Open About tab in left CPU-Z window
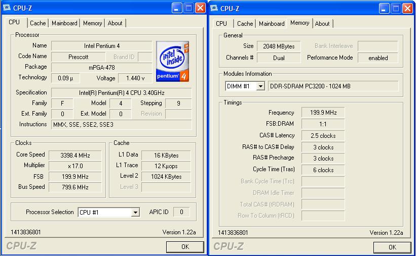The image size is (416, 256). [x=115, y=23]
